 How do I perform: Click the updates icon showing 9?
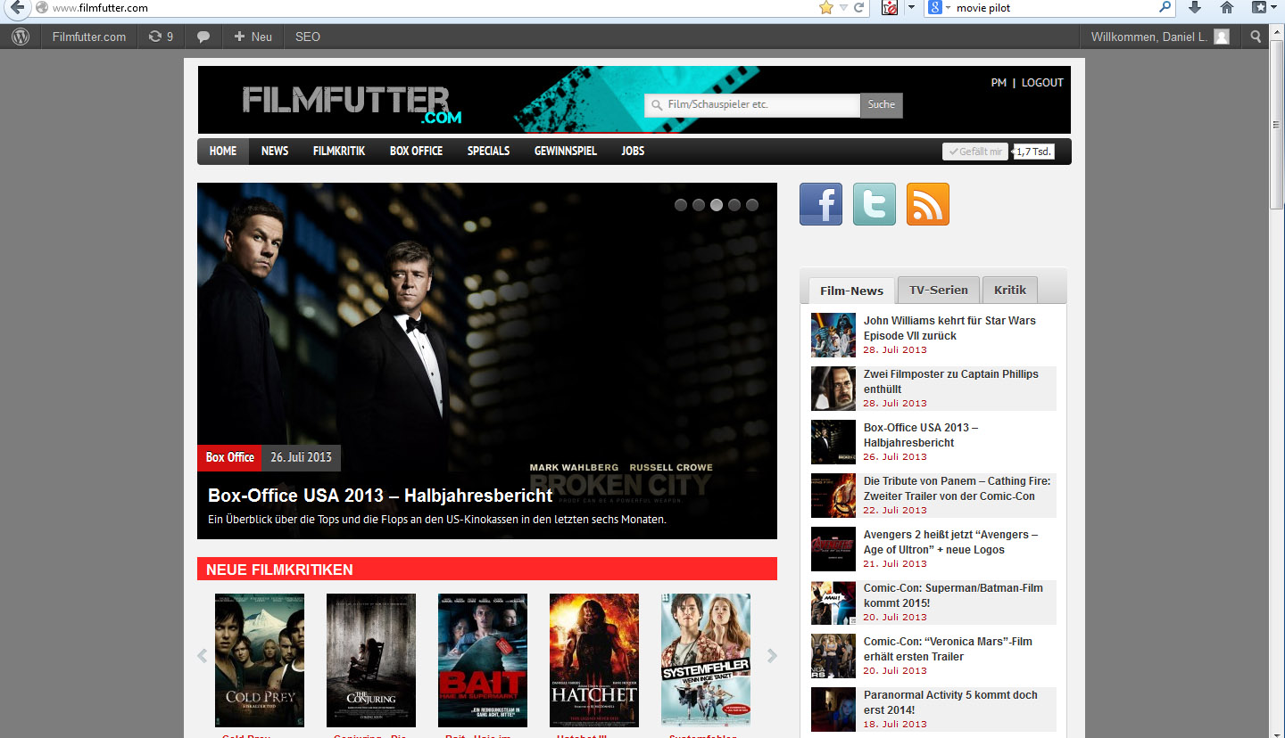(x=161, y=37)
